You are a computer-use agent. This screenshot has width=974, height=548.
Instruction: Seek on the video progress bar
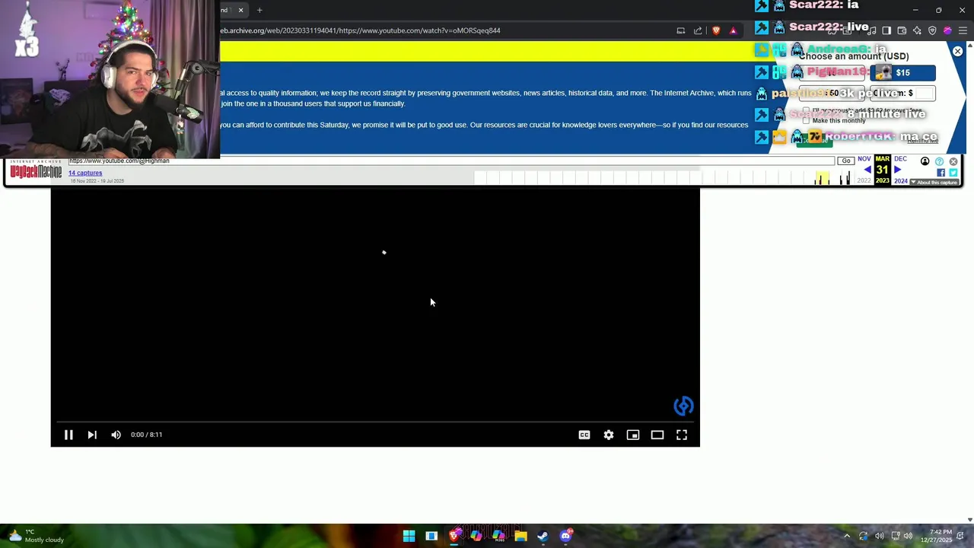(x=375, y=422)
